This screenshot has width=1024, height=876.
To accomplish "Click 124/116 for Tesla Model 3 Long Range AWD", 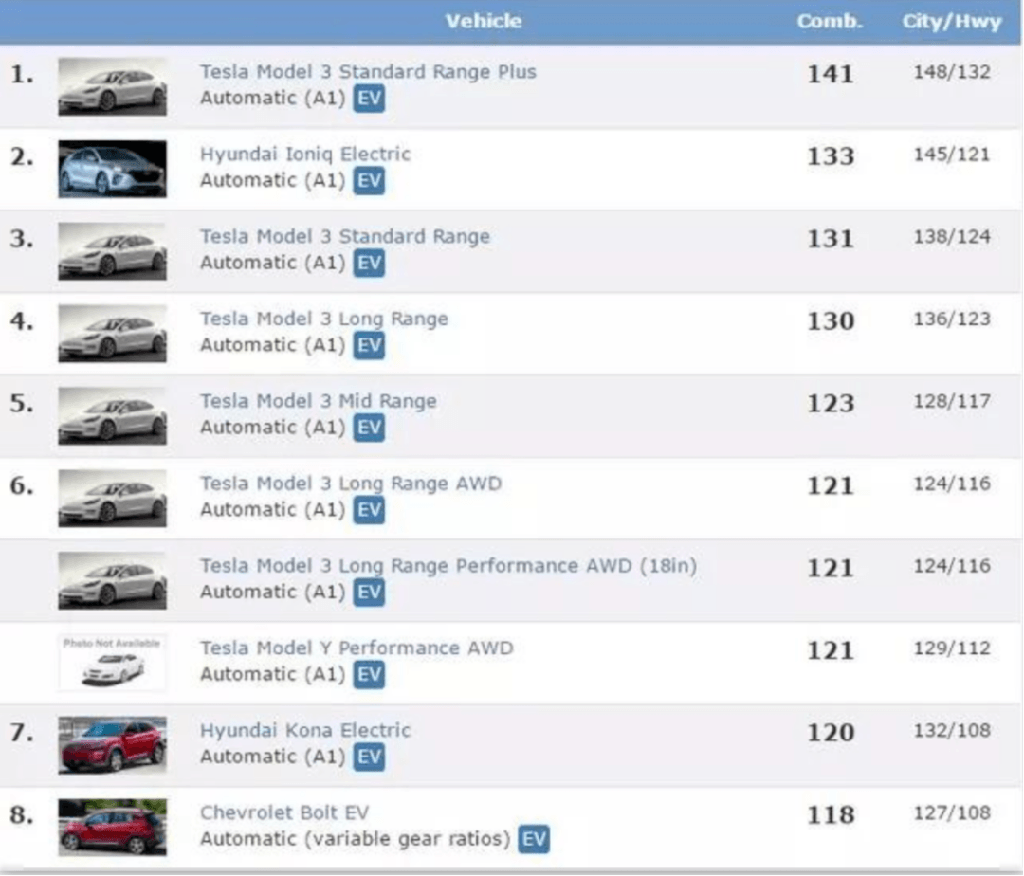I will pyautogui.click(x=952, y=484).
